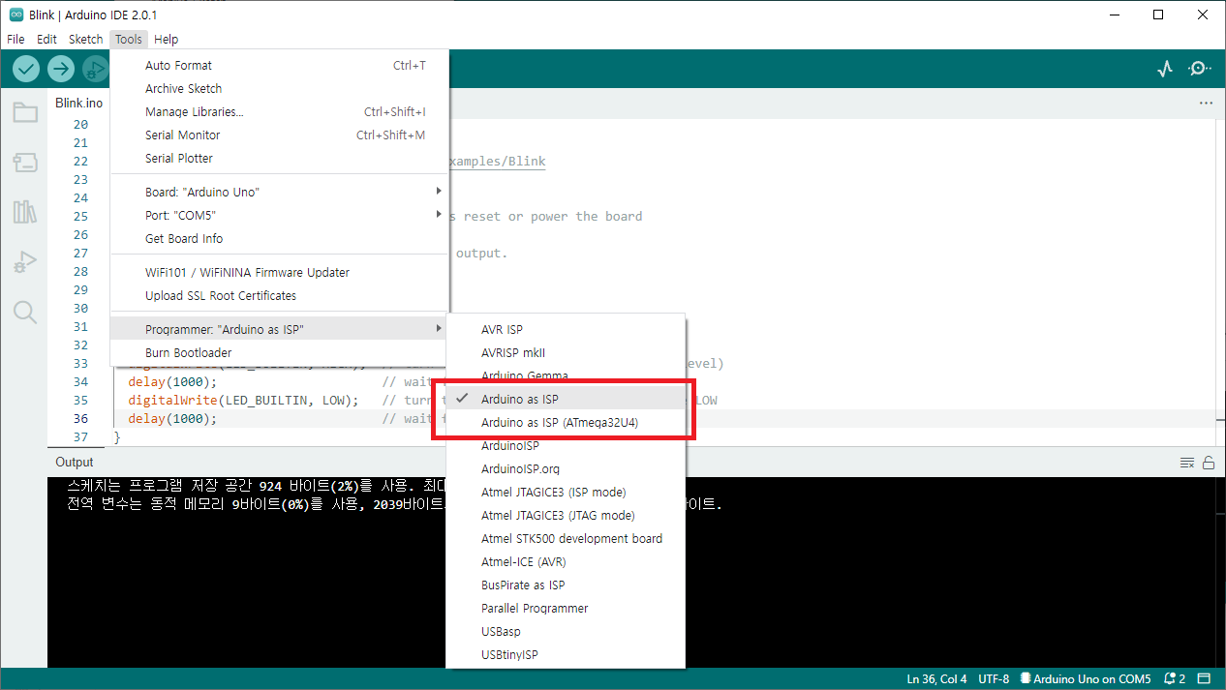
Task: Select Arduino as ISP (ATmega32U4) programmer
Action: [x=566, y=423]
